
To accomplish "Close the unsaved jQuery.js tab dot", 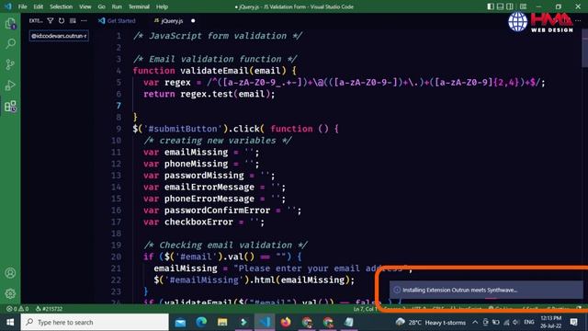I will (x=193, y=20).
